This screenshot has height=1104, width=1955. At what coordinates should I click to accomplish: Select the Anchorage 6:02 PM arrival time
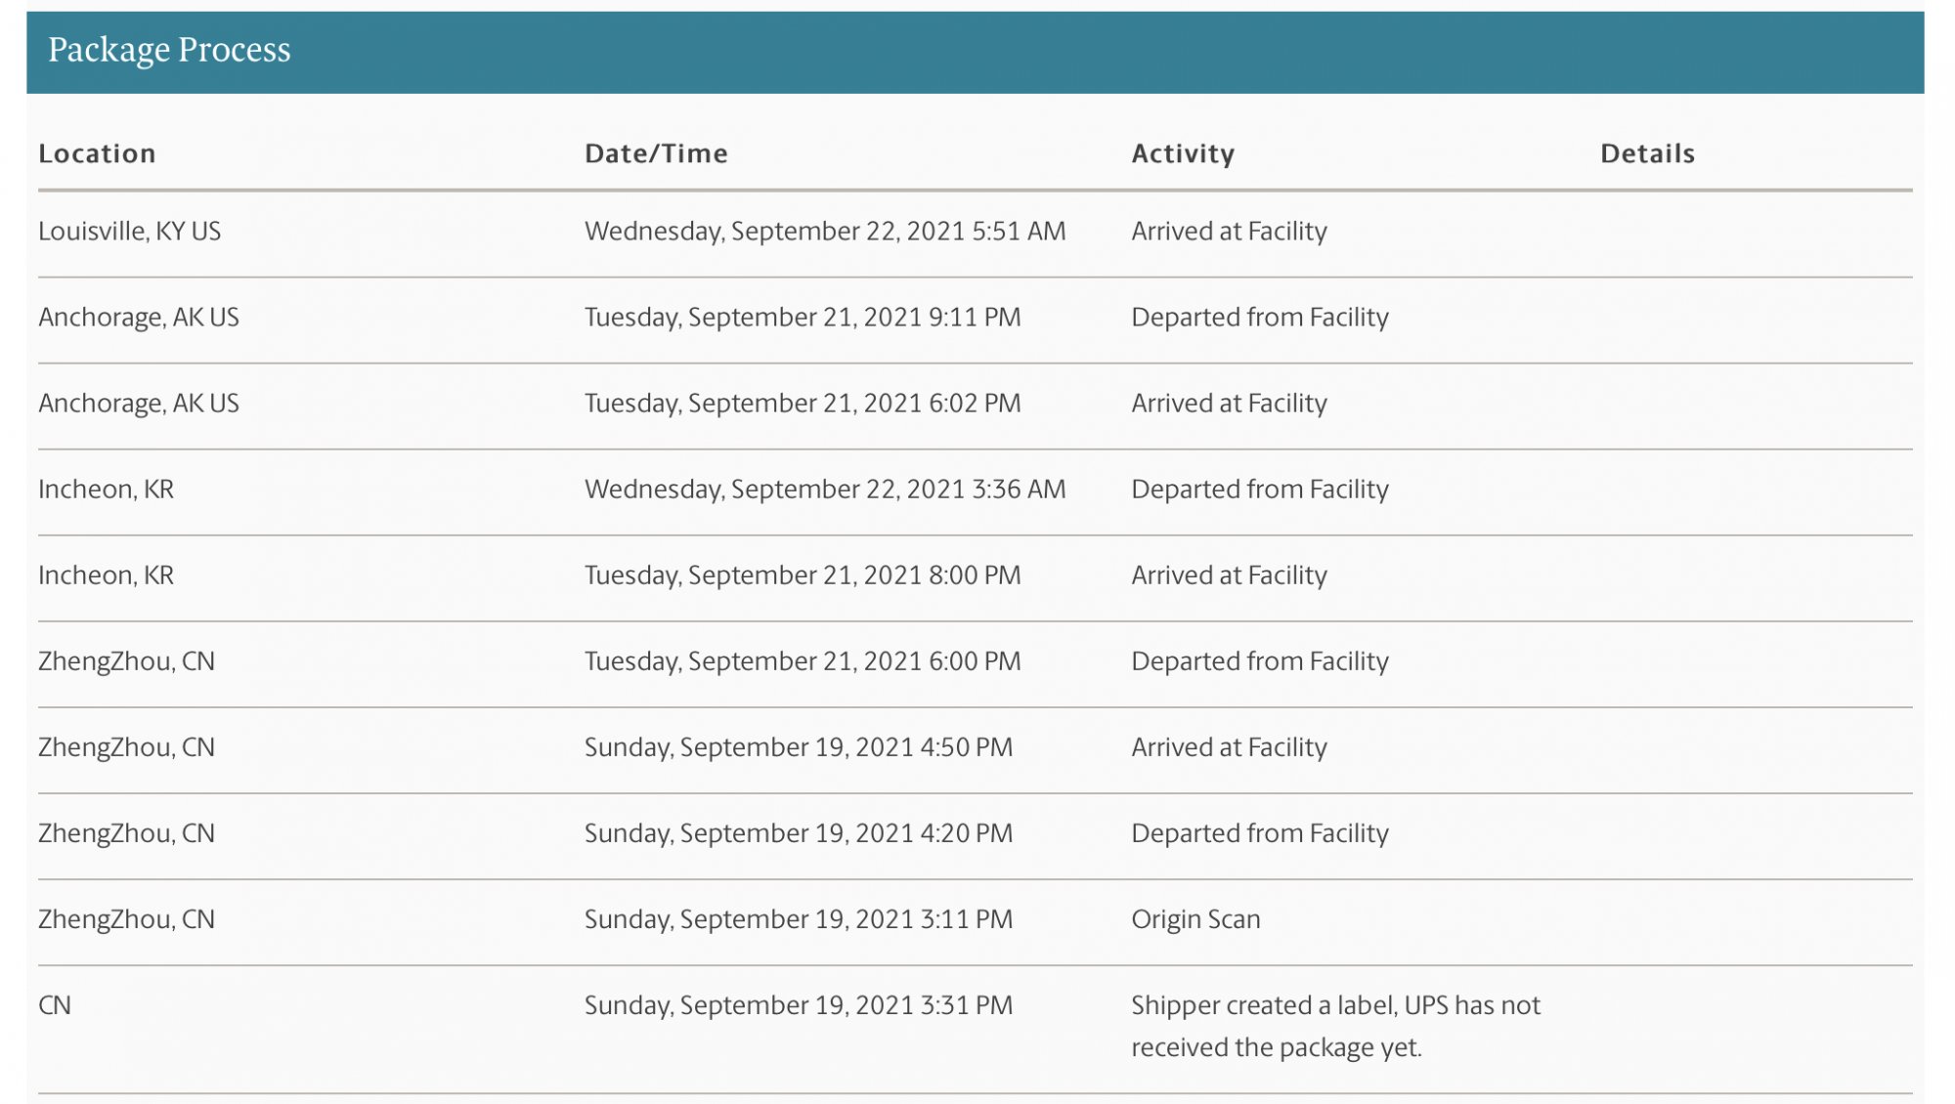click(802, 403)
